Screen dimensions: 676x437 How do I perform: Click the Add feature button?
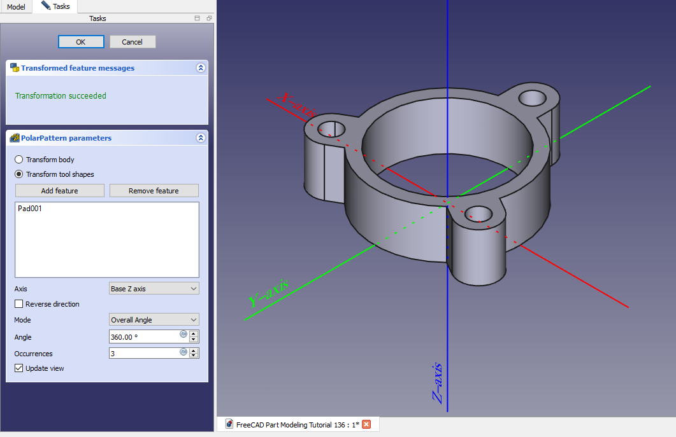tap(59, 191)
